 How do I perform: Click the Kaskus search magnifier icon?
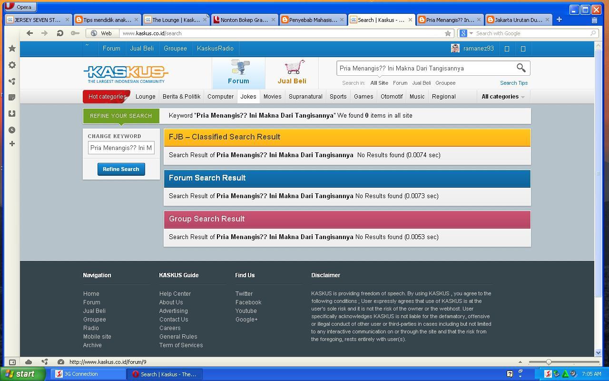(x=521, y=68)
